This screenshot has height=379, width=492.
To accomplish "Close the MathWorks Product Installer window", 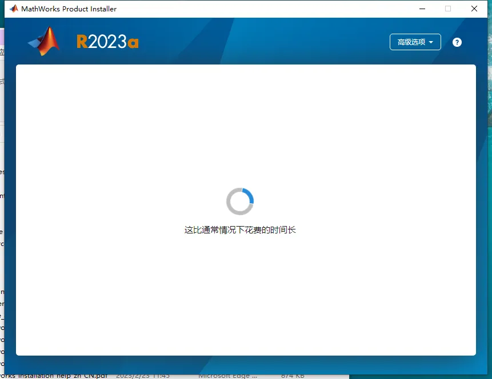I will (474, 9).
